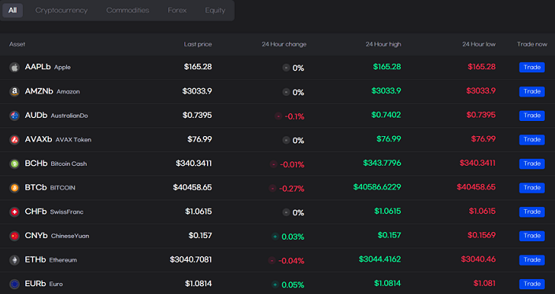Click Trade button for BTCb Bitcoin
The width and height of the screenshot is (555, 294).
531,188
